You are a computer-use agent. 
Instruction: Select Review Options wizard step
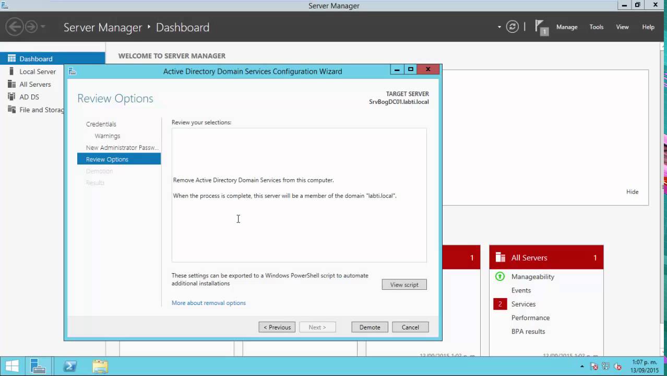[x=119, y=159]
